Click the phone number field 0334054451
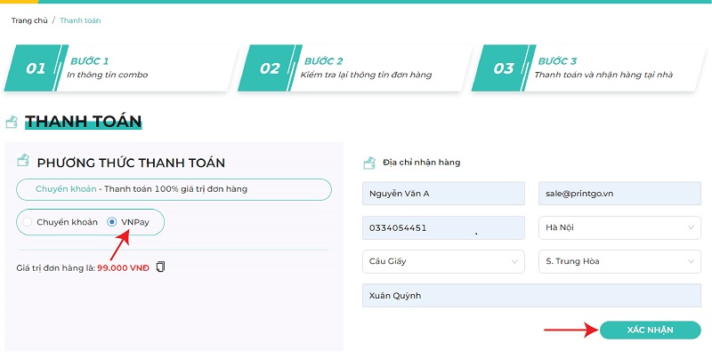Screen dimensions: 712x358 (443, 227)
